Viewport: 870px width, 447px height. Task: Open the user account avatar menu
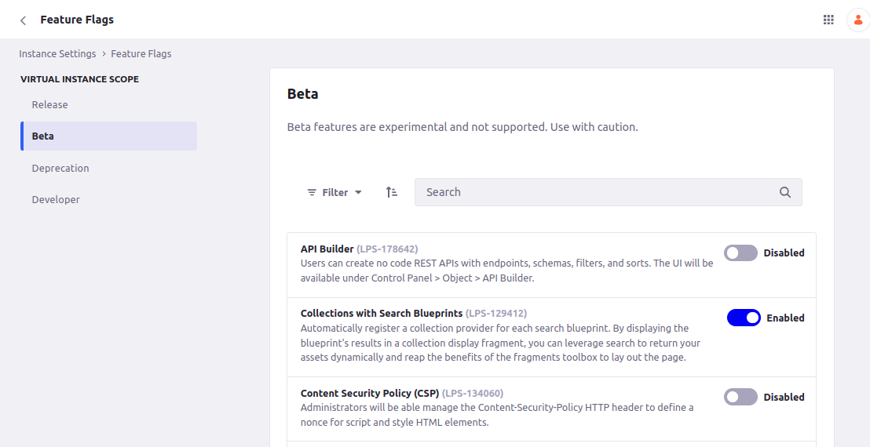coord(857,20)
